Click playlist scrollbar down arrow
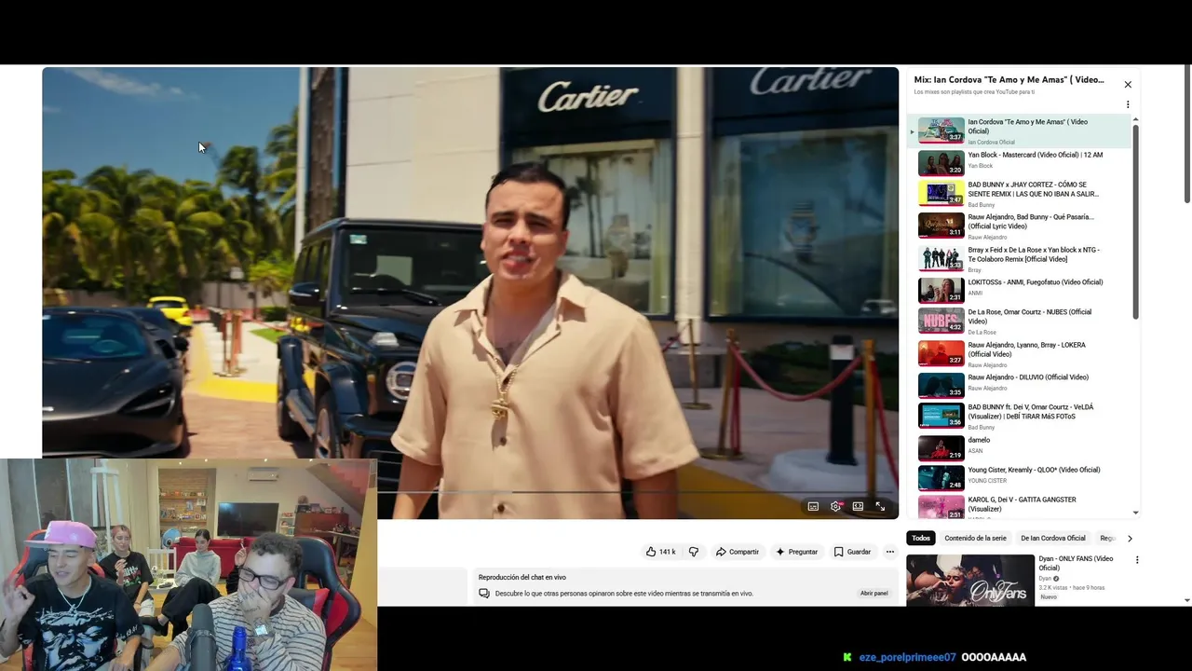Viewport: 1192px width, 671px height. click(1135, 513)
